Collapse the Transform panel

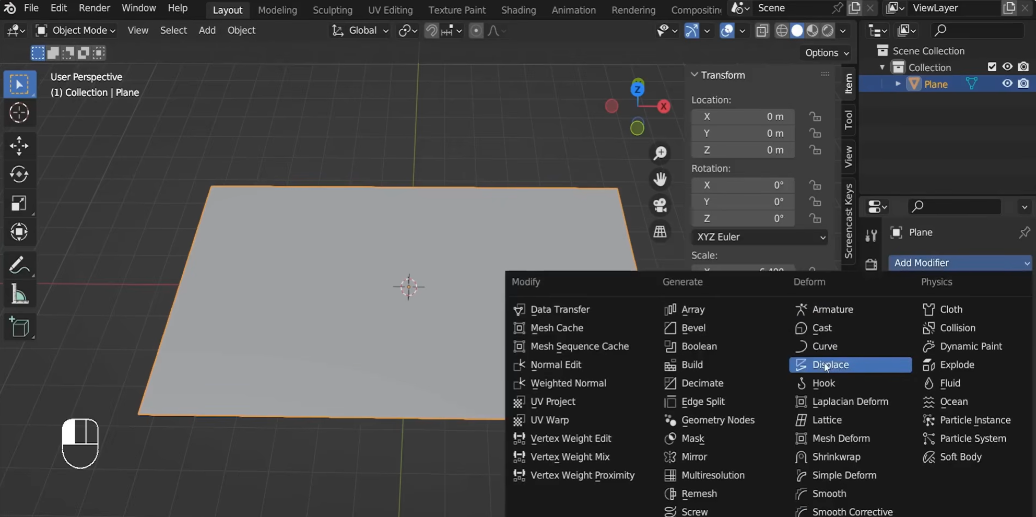tap(694, 75)
